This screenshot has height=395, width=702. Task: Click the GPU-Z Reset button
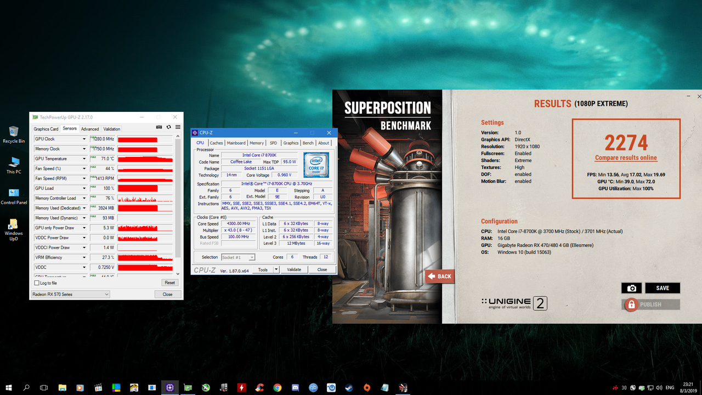click(x=170, y=283)
